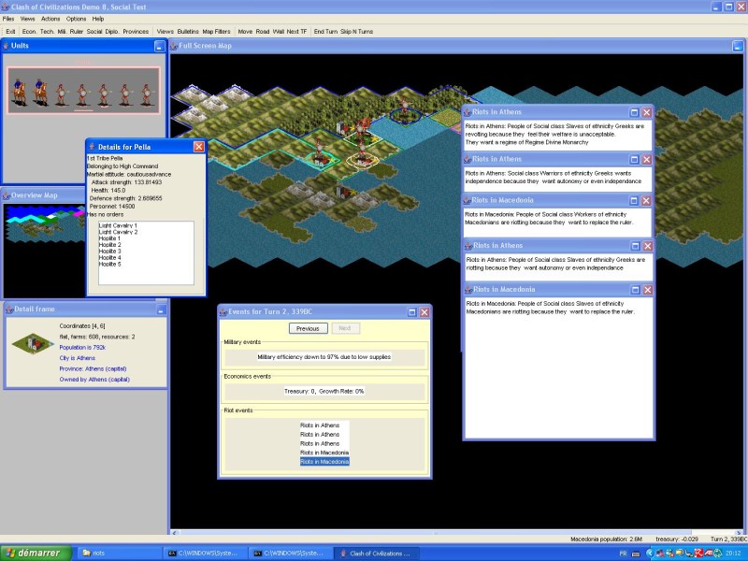Open the Bulletins toolbar item
Screen dimensions: 748x561
click(x=187, y=31)
